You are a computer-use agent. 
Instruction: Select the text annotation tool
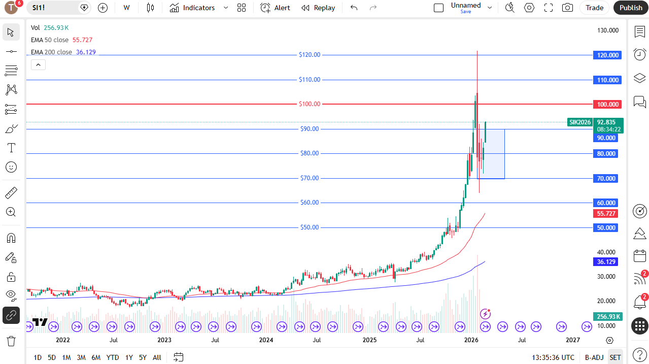(11, 148)
